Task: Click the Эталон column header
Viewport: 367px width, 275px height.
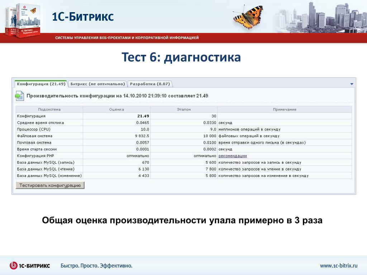Action: (x=184, y=110)
